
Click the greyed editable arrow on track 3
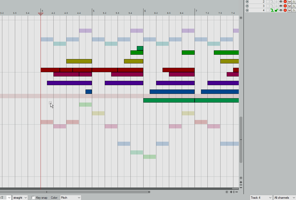tap(272, 6)
